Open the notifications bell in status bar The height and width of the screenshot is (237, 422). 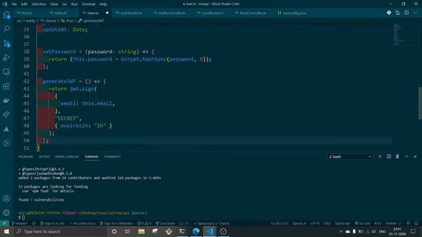(x=416, y=223)
